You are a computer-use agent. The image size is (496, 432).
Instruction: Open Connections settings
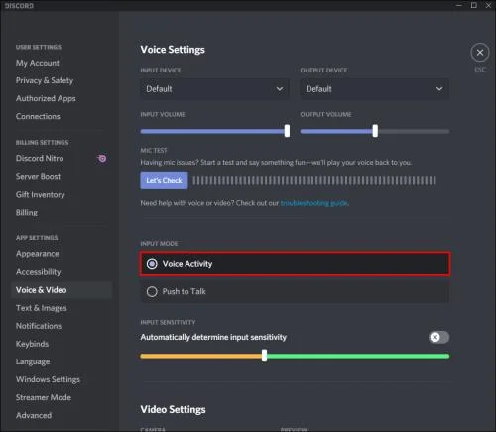38,116
